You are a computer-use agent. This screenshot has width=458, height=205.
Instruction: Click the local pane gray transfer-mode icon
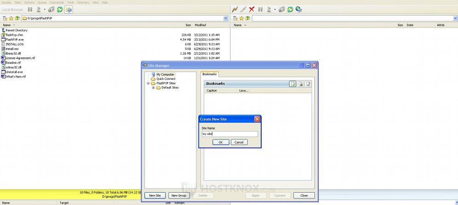[x=52, y=10]
